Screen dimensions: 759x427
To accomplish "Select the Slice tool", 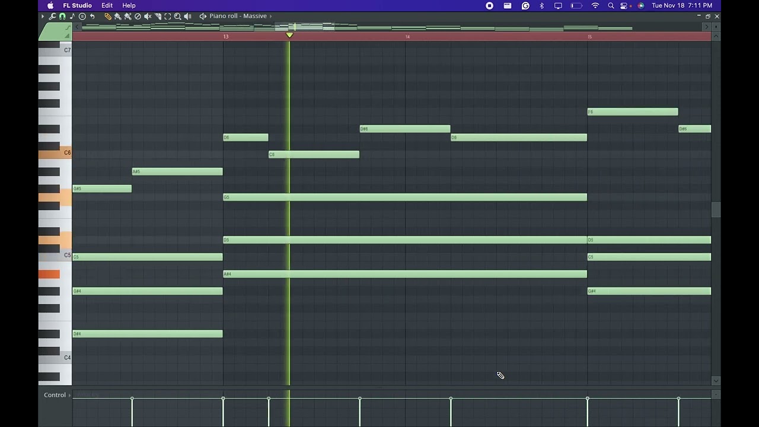I will click(x=158, y=16).
